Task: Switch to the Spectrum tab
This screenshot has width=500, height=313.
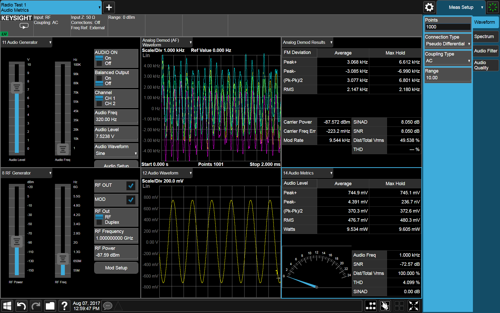Action: pyautogui.click(x=485, y=37)
